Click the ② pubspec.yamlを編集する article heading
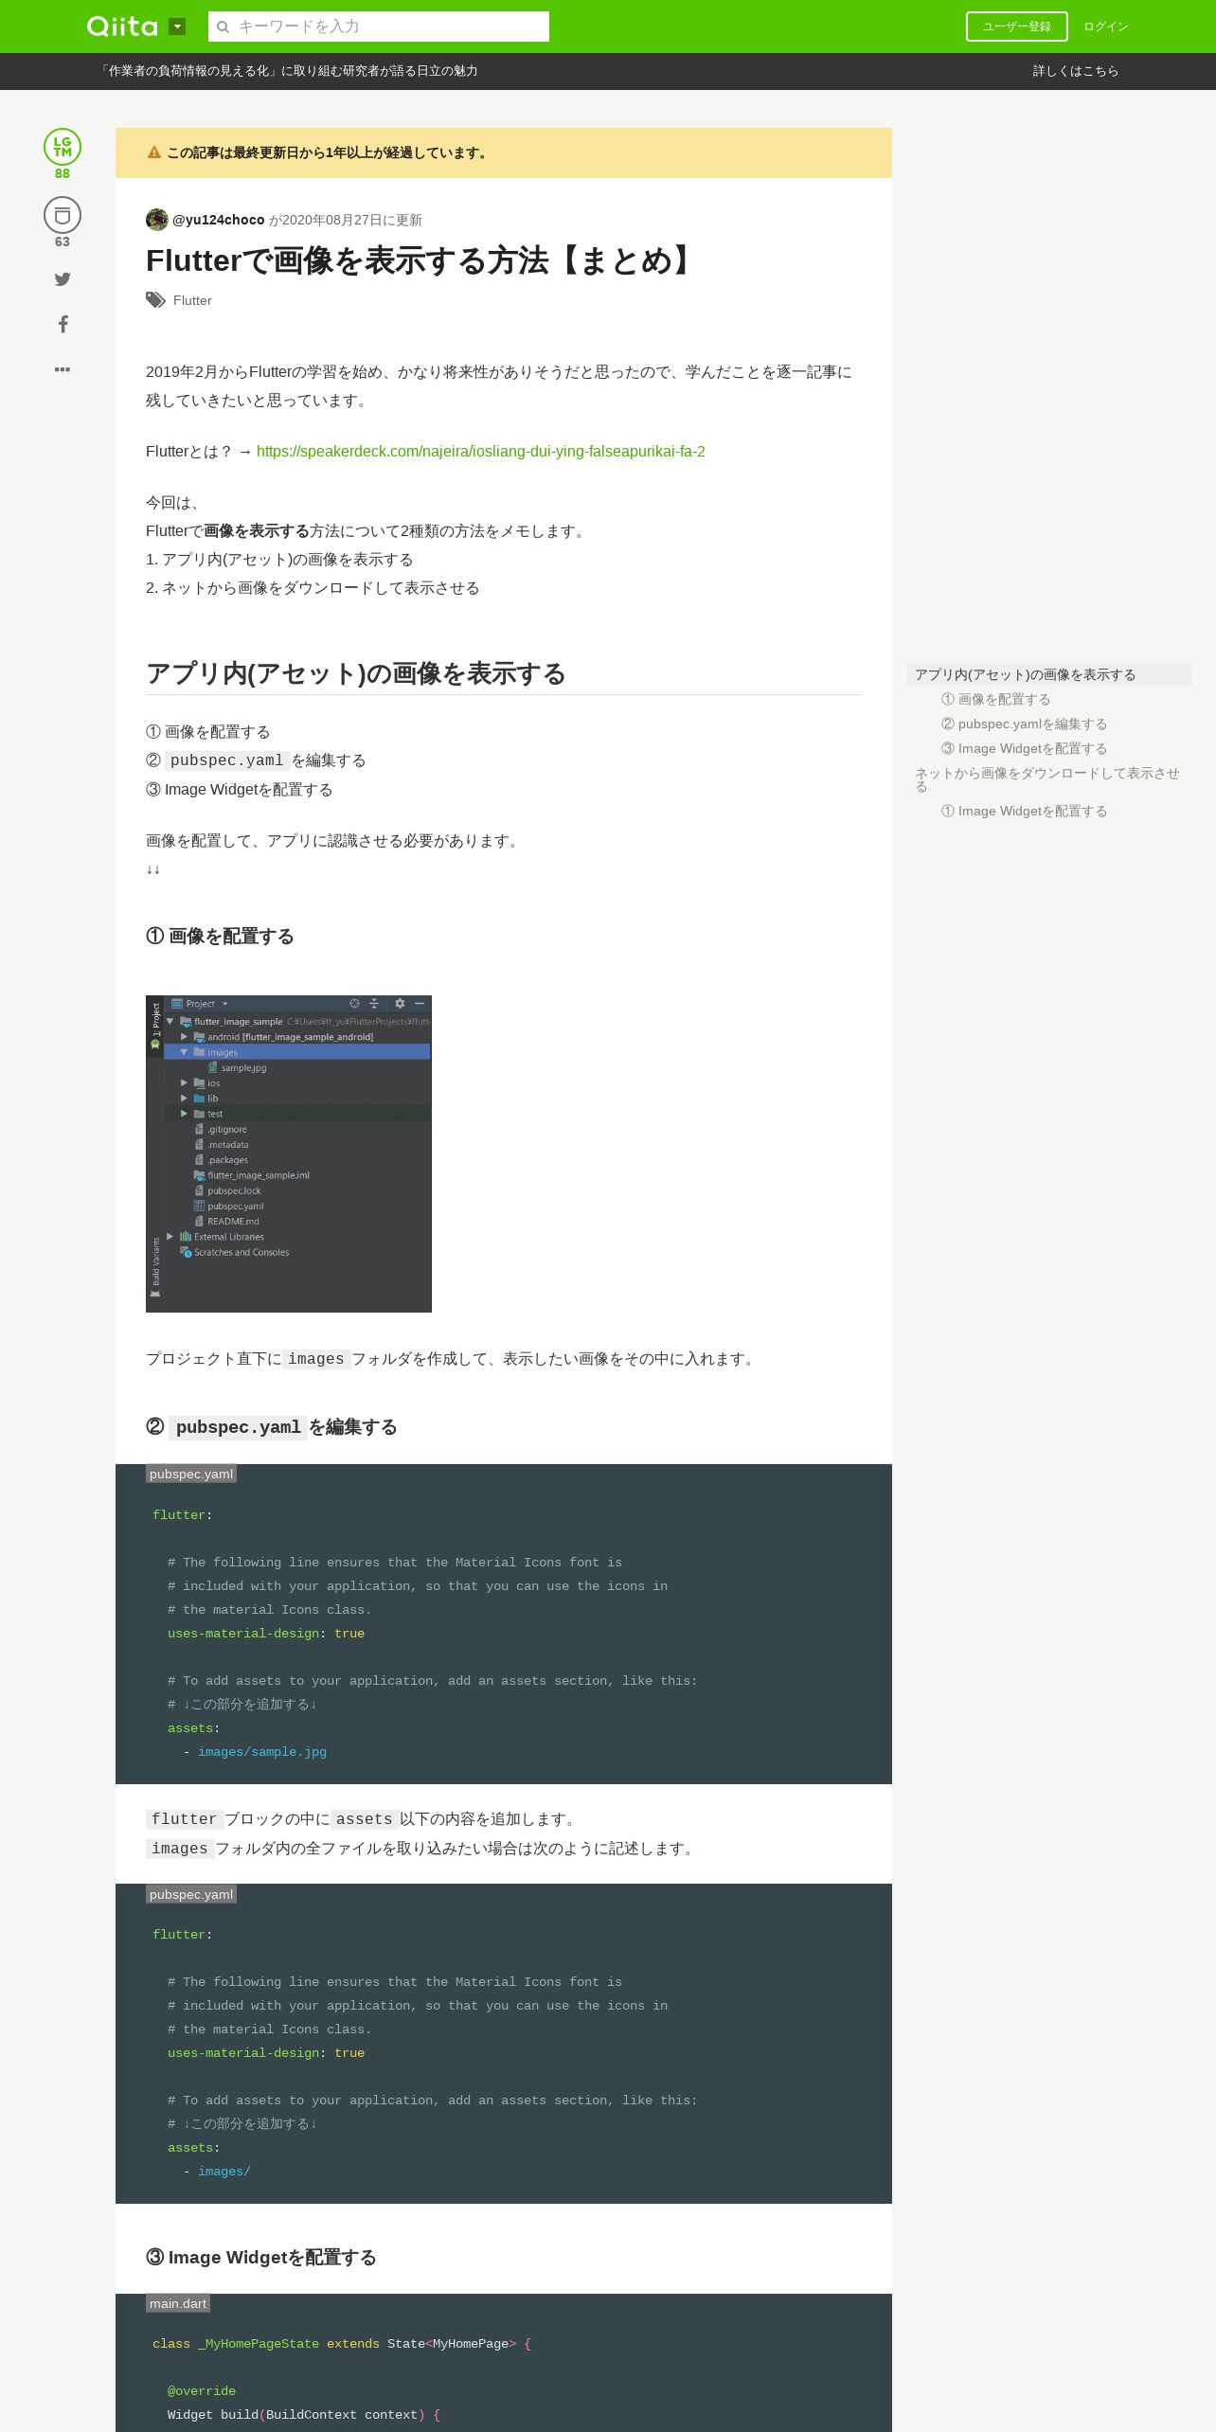The height and width of the screenshot is (2432, 1216). [x=271, y=1427]
